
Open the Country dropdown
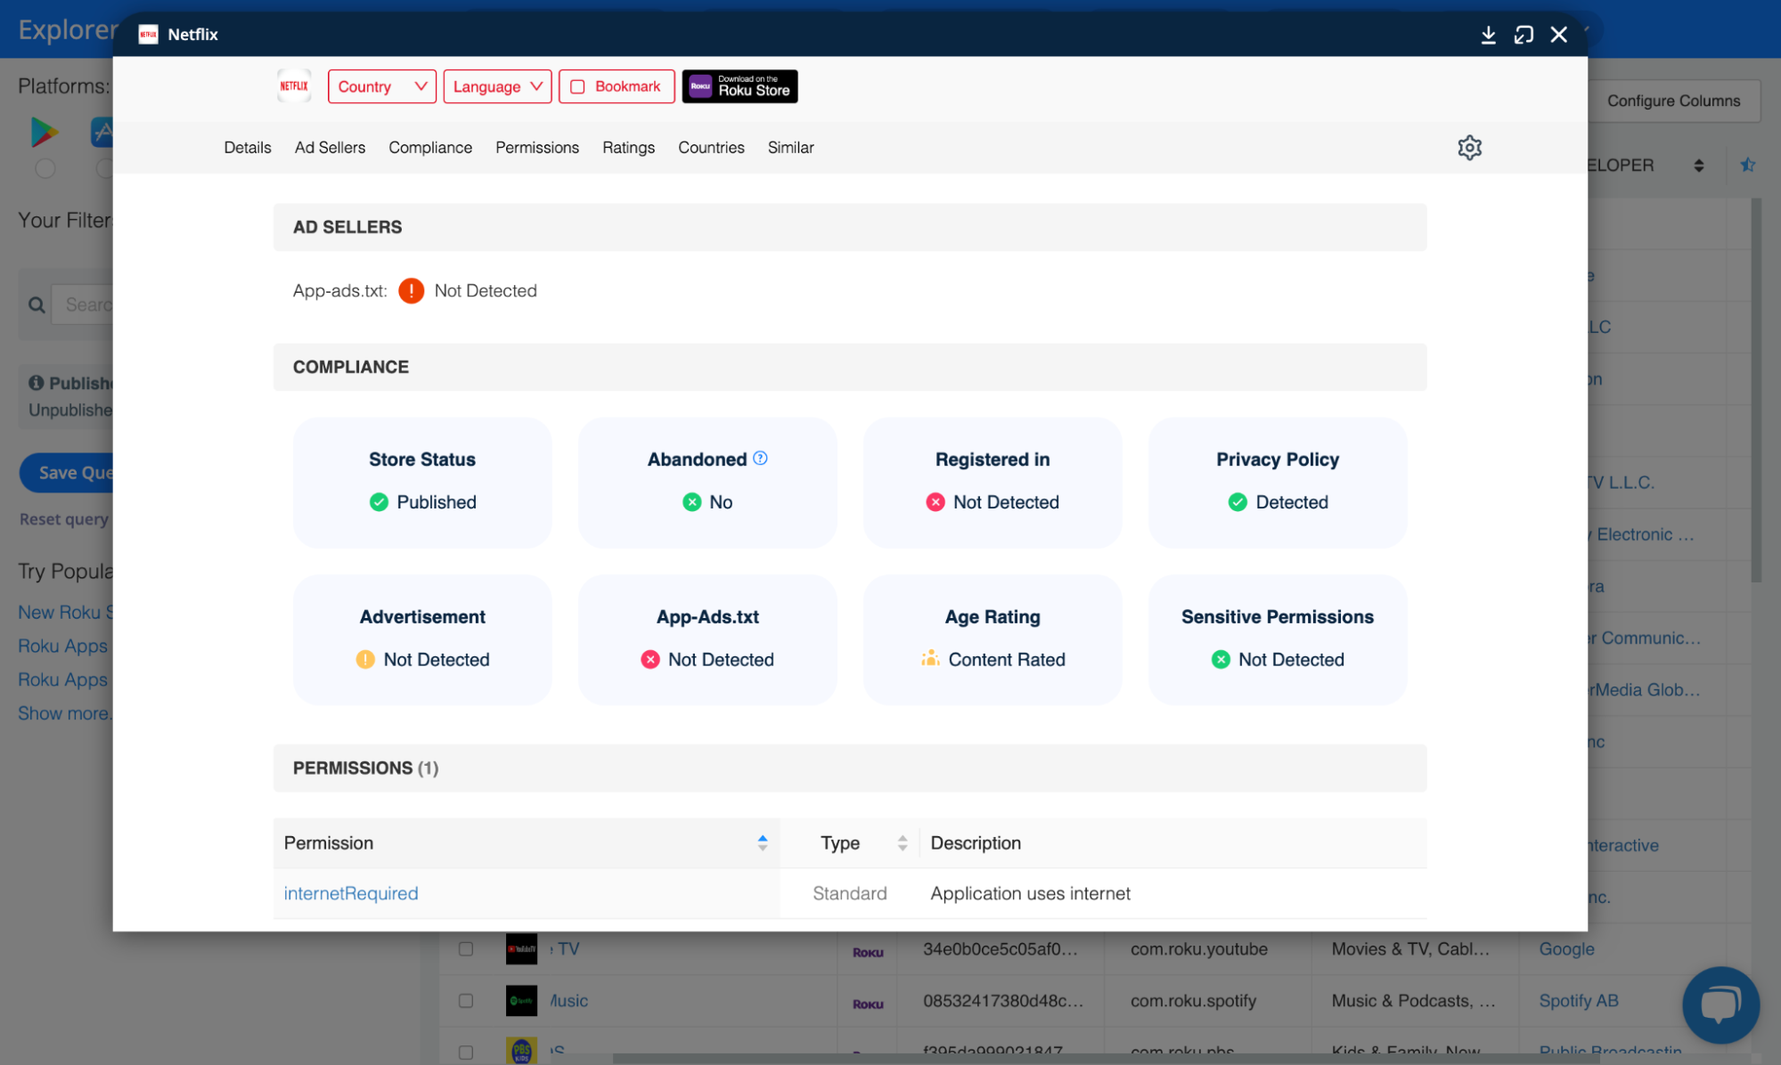coord(381,86)
